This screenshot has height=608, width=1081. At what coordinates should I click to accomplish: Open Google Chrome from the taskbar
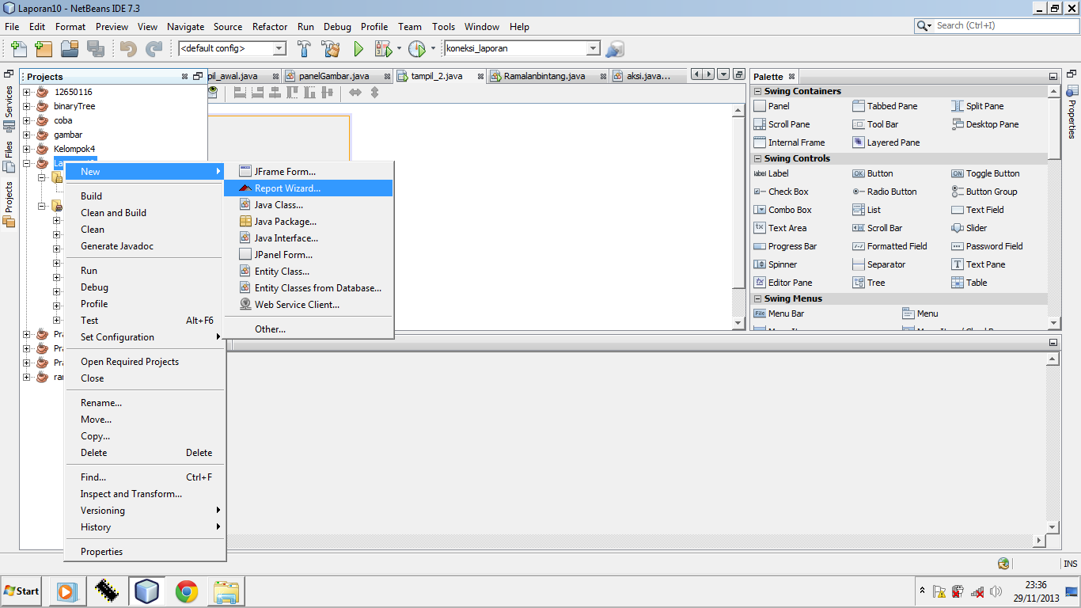click(185, 591)
